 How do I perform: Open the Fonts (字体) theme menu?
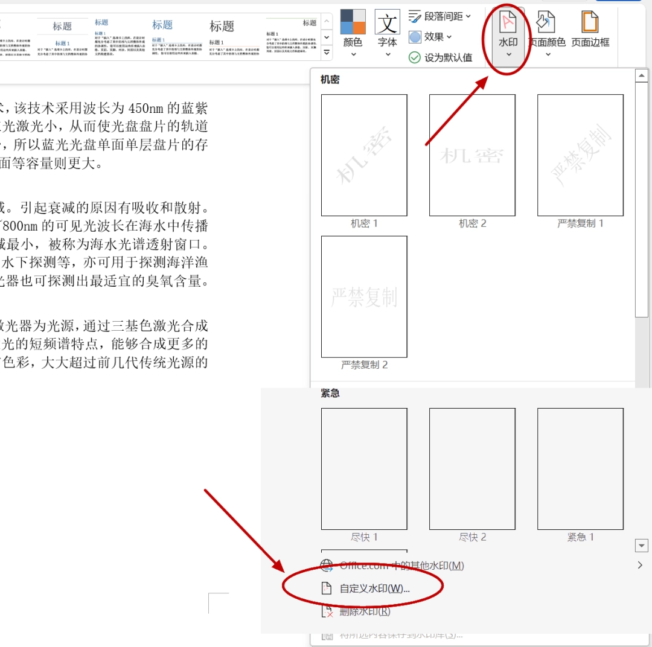click(387, 33)
